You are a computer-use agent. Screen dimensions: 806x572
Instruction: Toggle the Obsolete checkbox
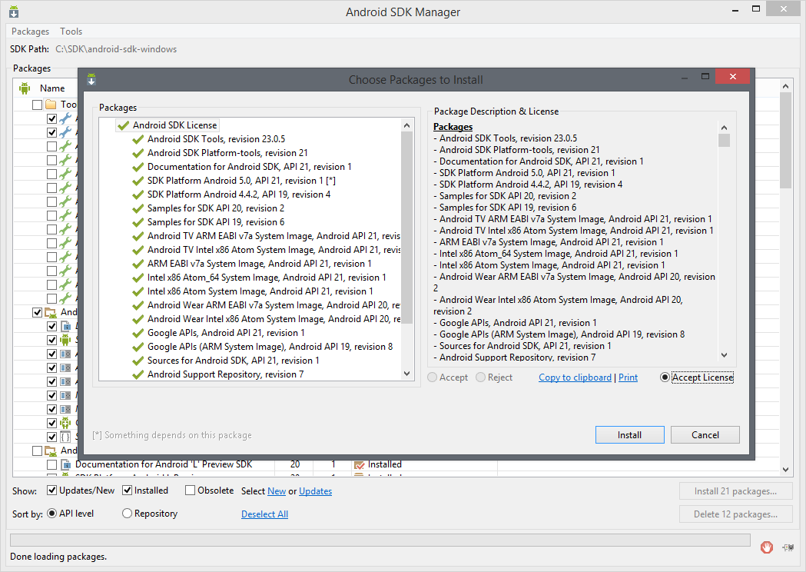coord(190,491)
